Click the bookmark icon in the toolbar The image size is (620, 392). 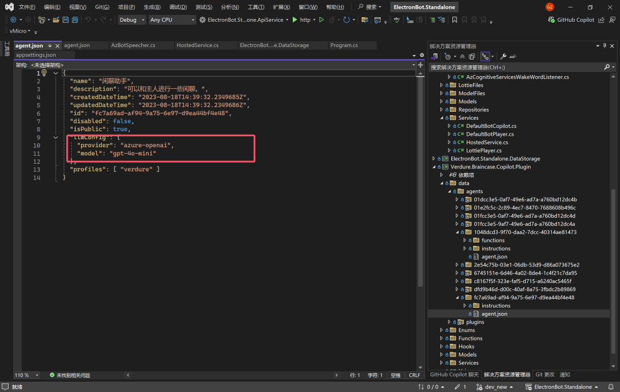click(x=455, y=19)
